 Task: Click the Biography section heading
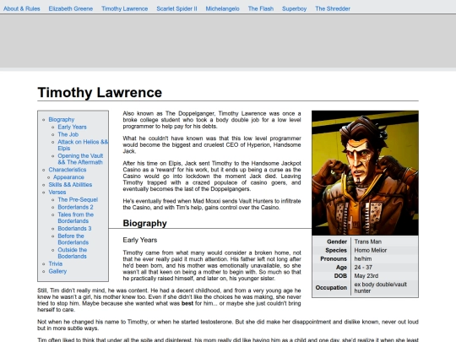(x=145, y=223)
